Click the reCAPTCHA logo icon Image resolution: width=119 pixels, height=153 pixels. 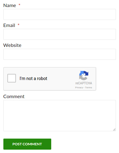pos(84,75)
